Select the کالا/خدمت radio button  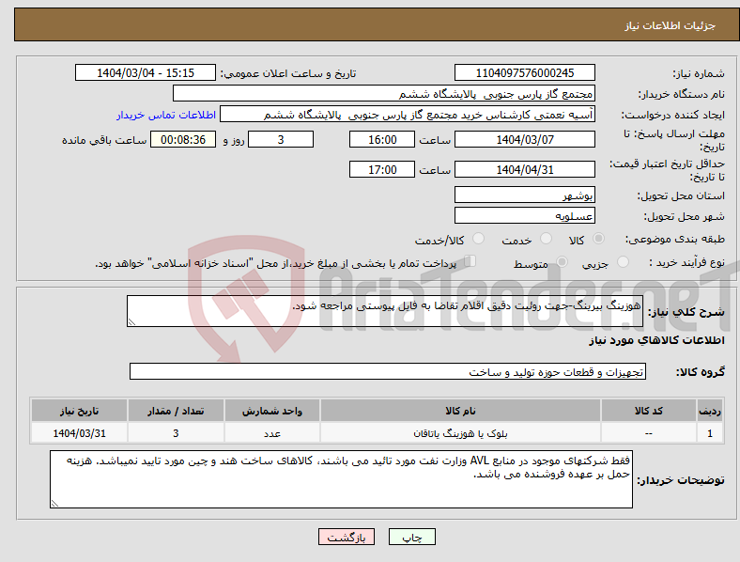[x=479, y=239]
